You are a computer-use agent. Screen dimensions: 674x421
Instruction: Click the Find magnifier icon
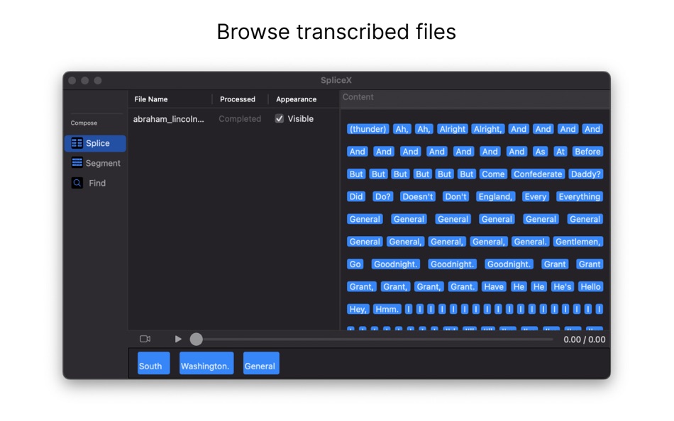pyautogui.click(x=77, y=183)
